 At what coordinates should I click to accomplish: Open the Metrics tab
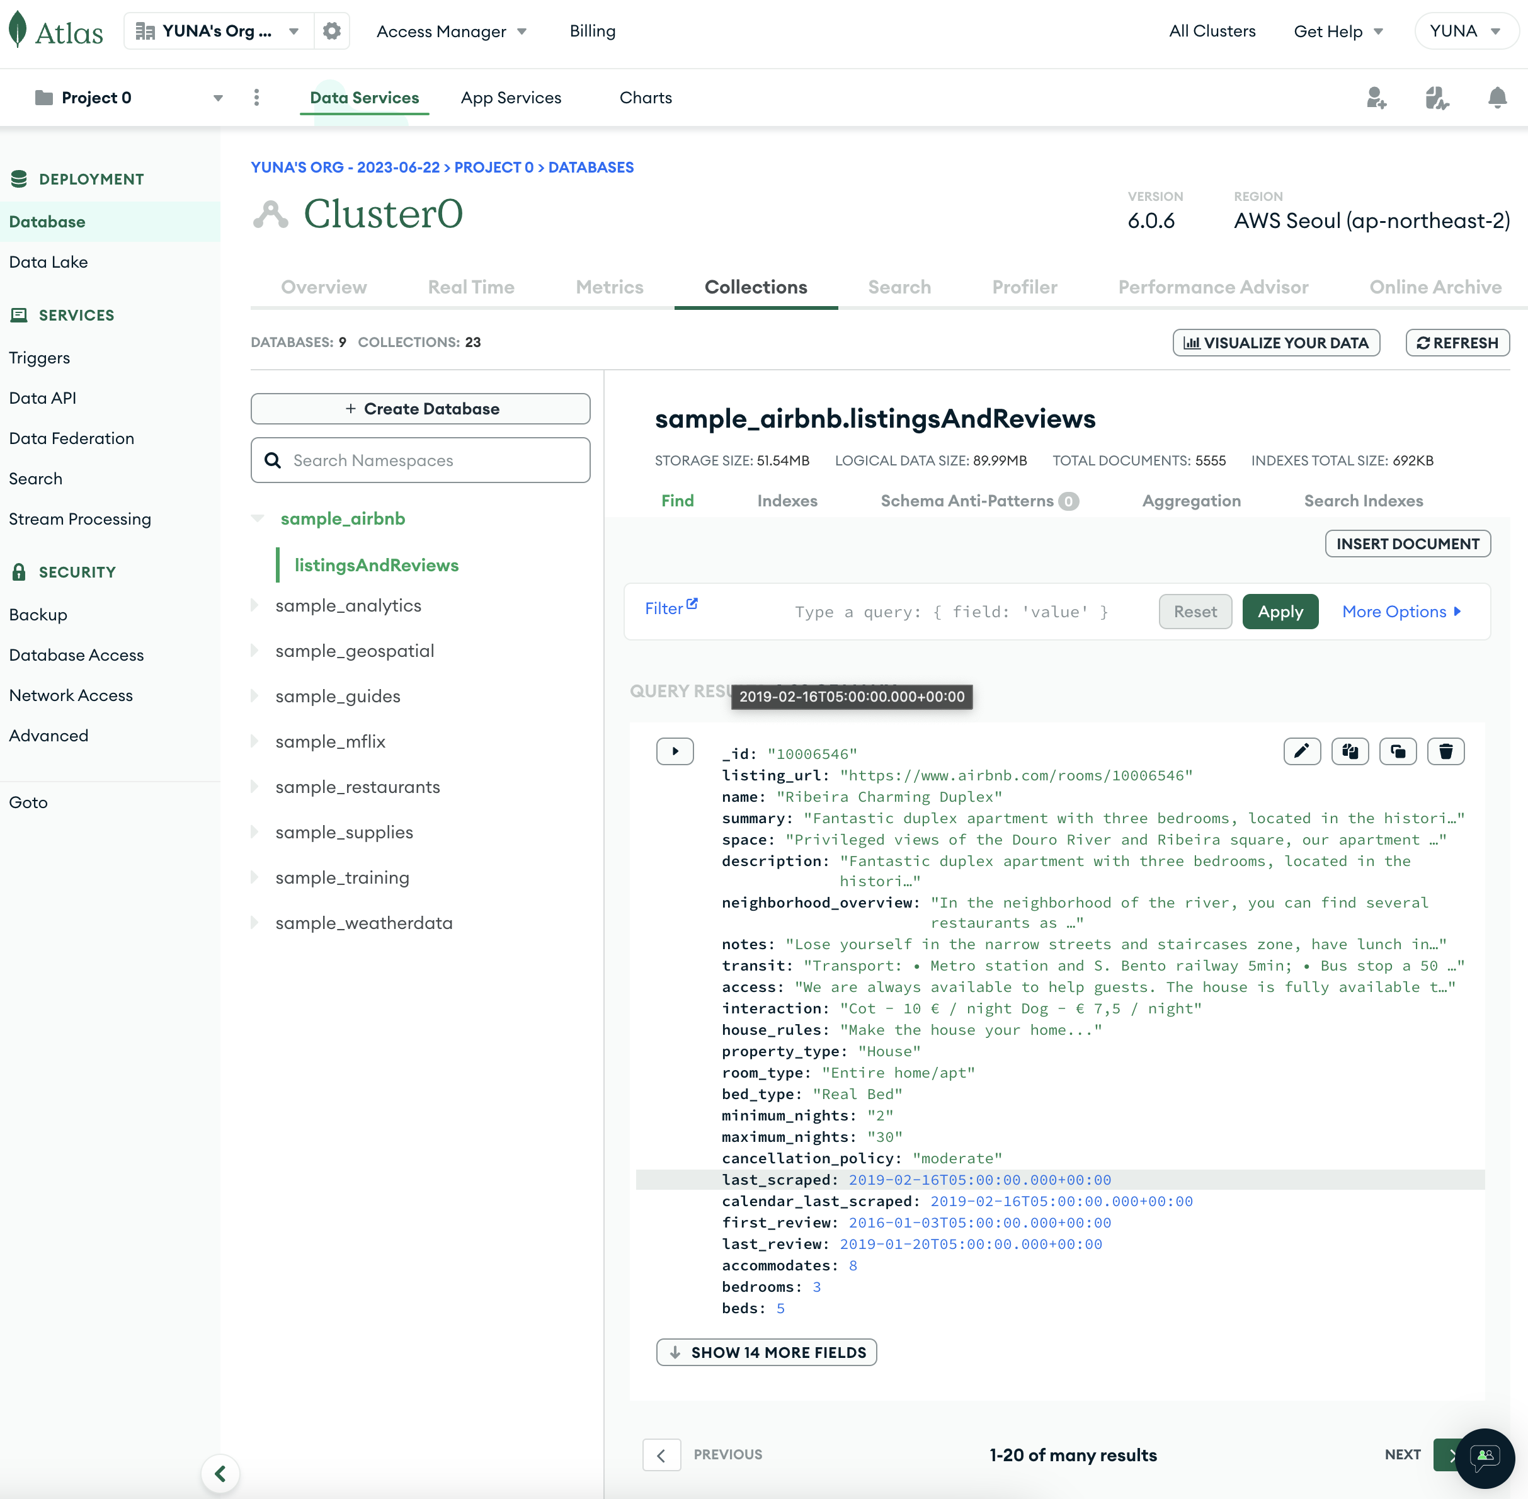[609, 287]
